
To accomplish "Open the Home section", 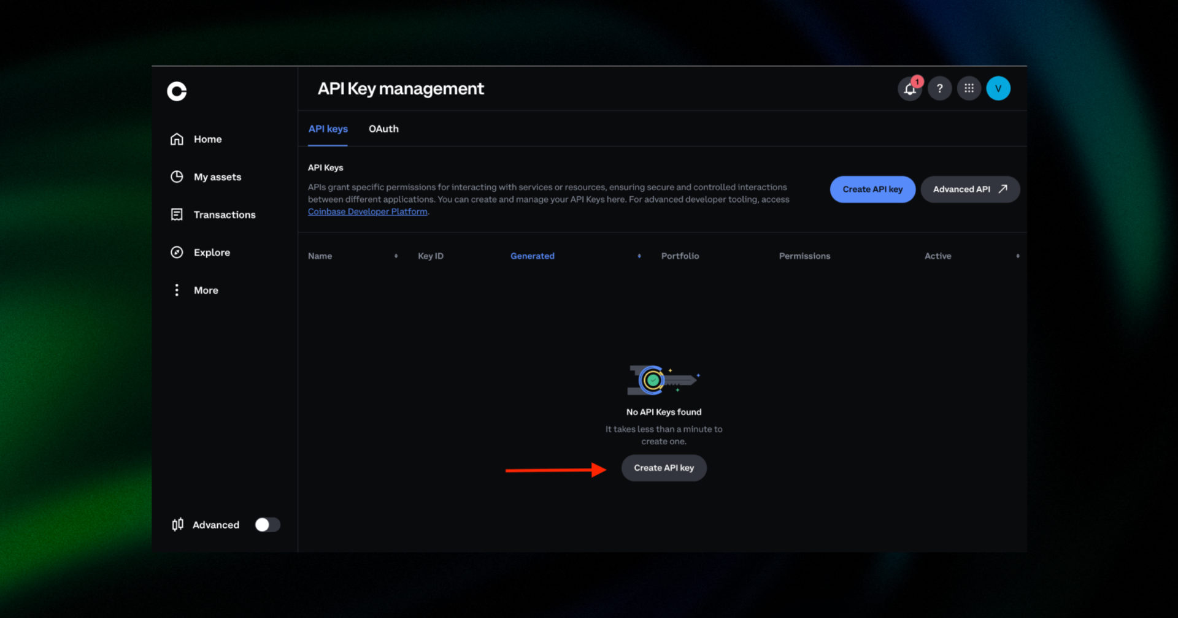I will 207,139.
